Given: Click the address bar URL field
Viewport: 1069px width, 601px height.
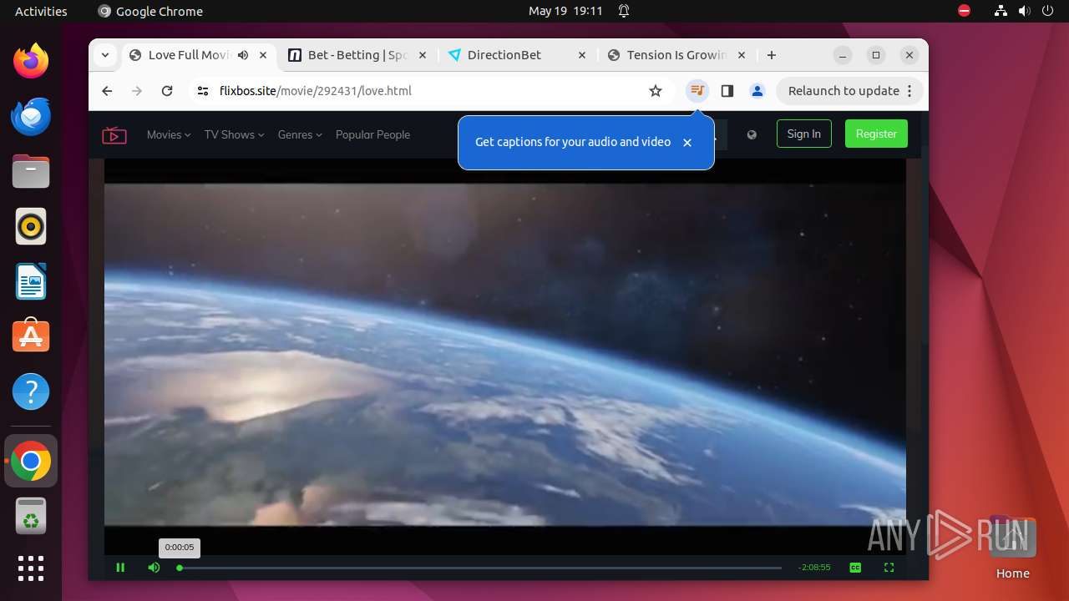Looking at the screenshot, I should click(430, 91).
